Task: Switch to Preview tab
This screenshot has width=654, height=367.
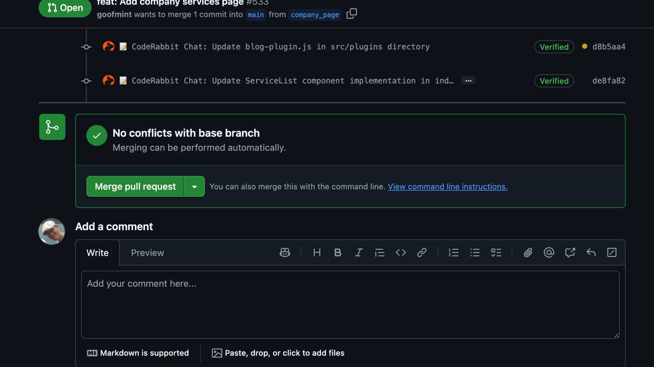Action: pyautogui.click(x=147, y=253)
